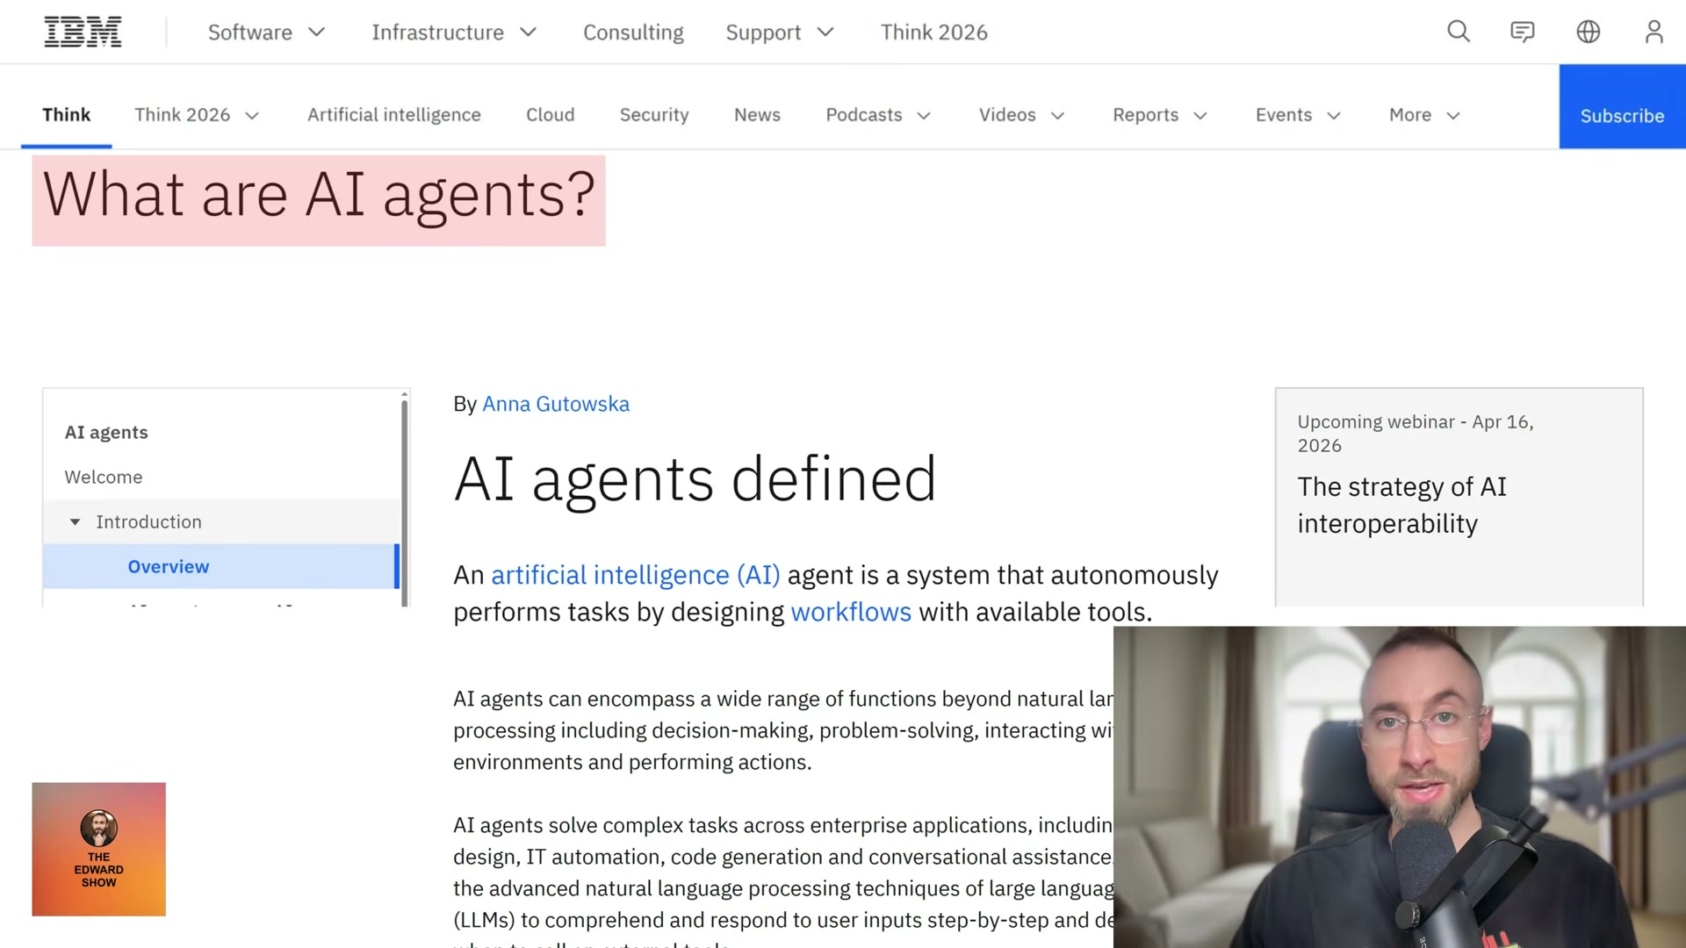Expand the Infrastructure dropdown

pyautogui.click(x=453, y=32)
